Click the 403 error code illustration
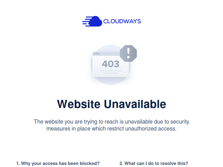 point(111,64)
